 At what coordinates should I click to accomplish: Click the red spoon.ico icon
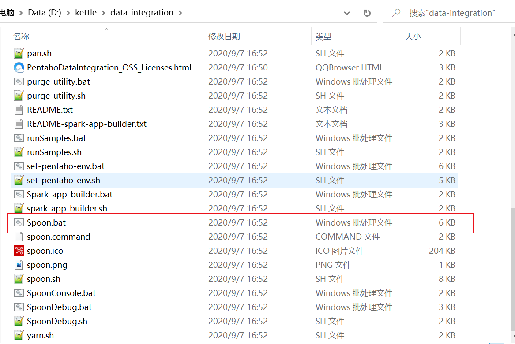click(x=19, y=251)
